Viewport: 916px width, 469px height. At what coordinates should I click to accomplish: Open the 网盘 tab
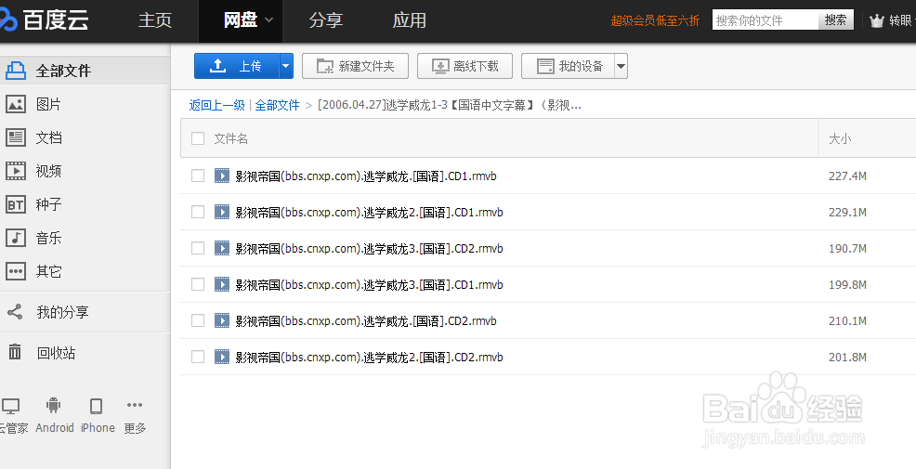[241, 20]
